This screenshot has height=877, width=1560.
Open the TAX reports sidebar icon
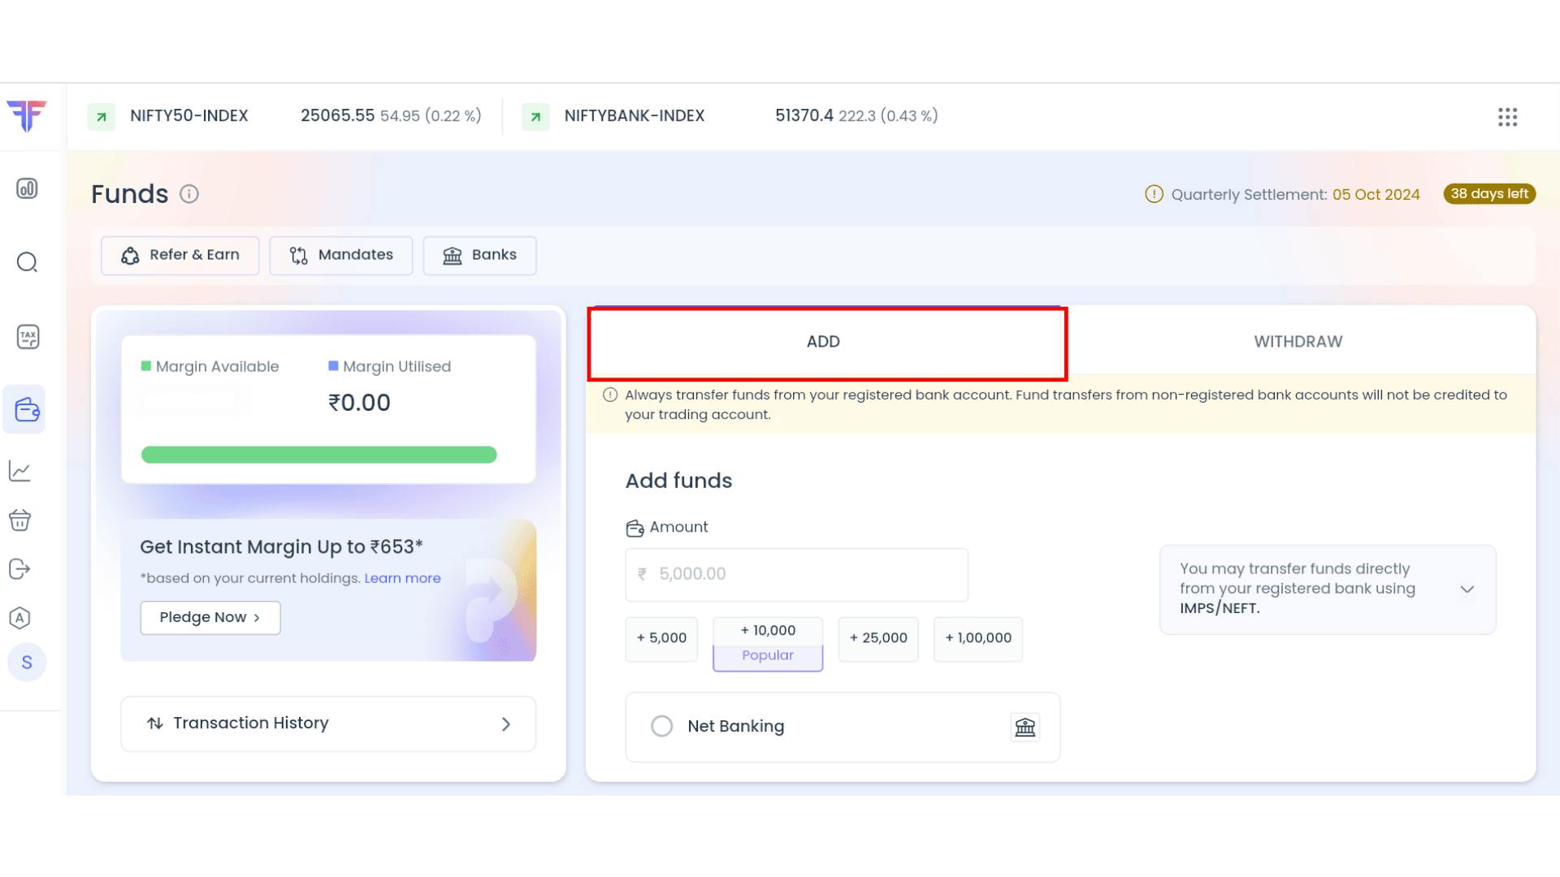click(x=28, y=337)
